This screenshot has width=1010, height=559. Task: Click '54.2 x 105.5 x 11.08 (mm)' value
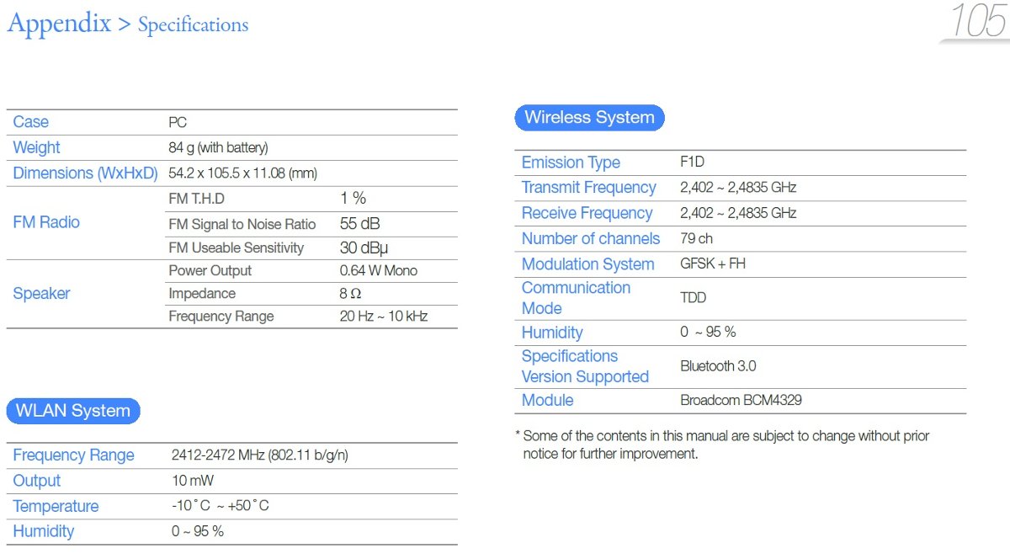pos(242,173)
